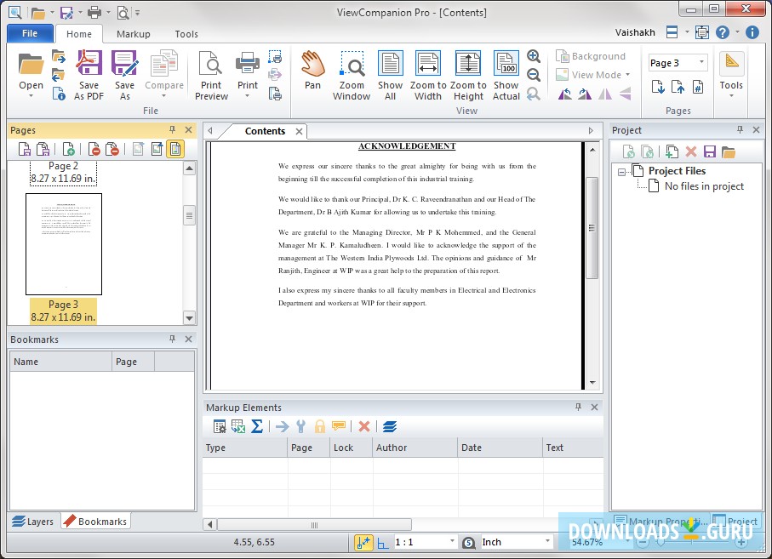Image resolution: width=772 pixels, height=559 pixels.
Task: Activate the Zoom Window tool
Action: click(352, 75)
